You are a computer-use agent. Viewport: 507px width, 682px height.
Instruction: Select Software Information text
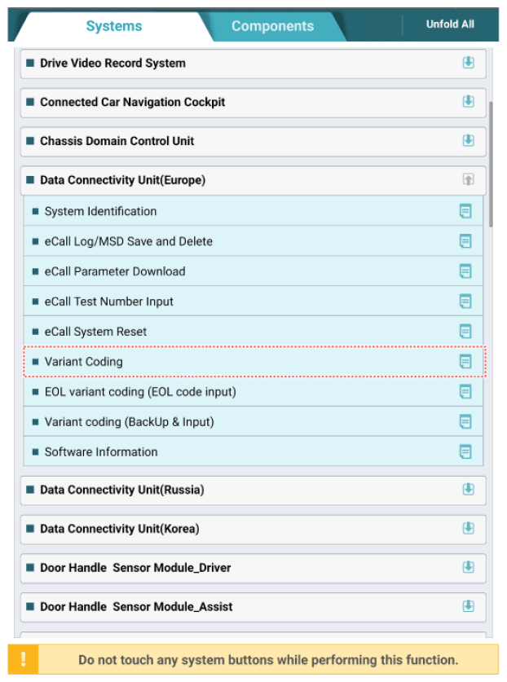[101, 452]
